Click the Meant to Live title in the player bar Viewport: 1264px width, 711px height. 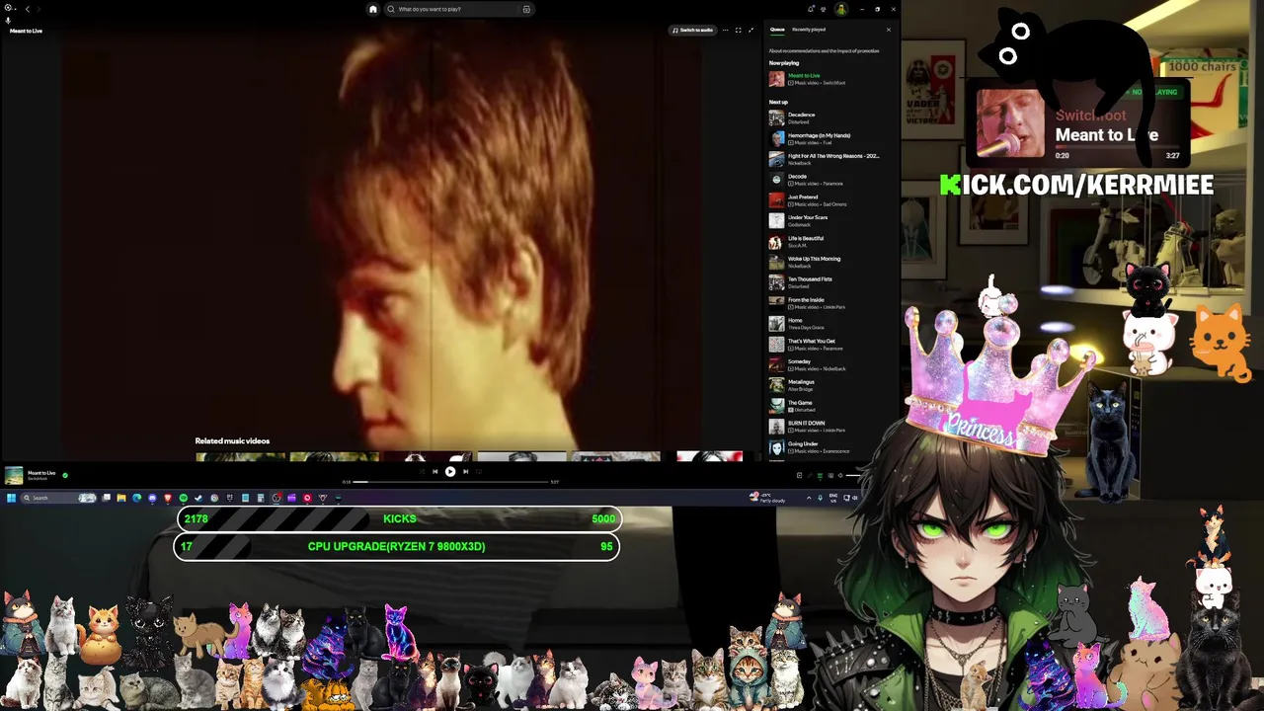tap(41, 473)
